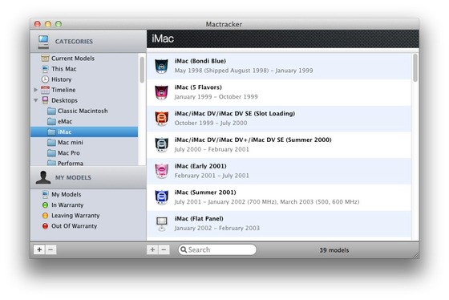The width and height of the screenshot is (449, 300).
Task: Add a model using the center plus button
Action: (x=152, y=249)
